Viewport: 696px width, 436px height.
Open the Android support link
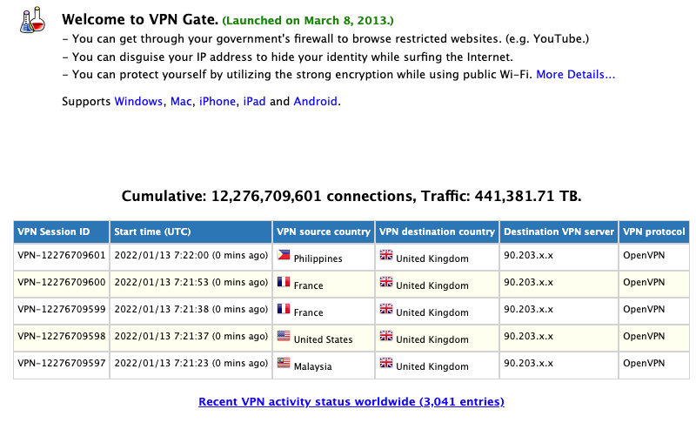coord(315,101)
